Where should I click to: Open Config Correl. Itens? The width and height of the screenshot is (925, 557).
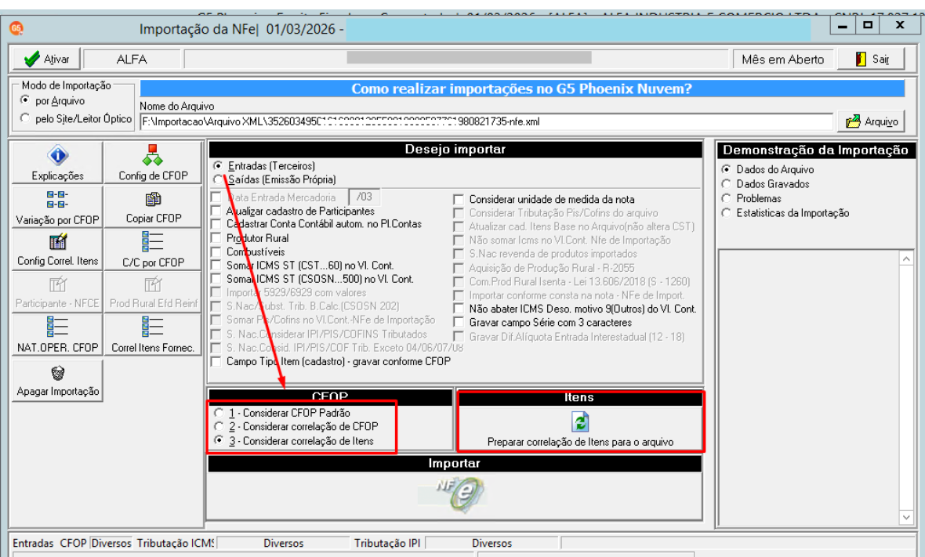[57, 249]
